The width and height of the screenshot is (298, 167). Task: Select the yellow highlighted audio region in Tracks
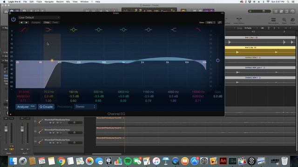[x=260, y=51]
